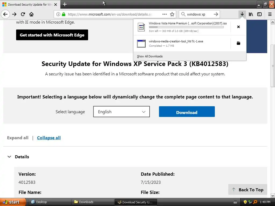The width and height of the screenshot is (275, 206).
Task: Reload the current page
Action: pyautogui.click(x=23, y=14)
